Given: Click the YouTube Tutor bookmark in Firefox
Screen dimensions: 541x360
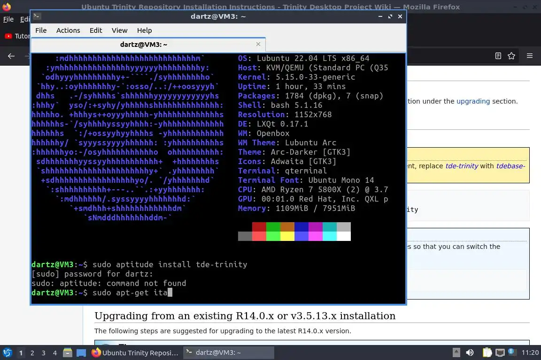Looking at the screenshot, I should tap(17, 36).
